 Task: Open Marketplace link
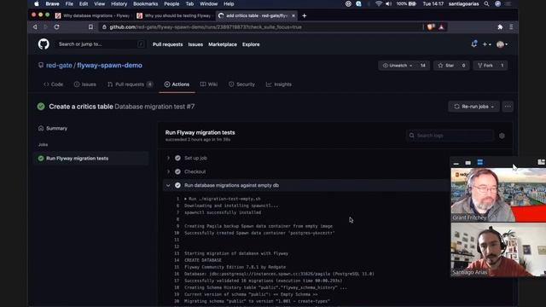point(223,44)
